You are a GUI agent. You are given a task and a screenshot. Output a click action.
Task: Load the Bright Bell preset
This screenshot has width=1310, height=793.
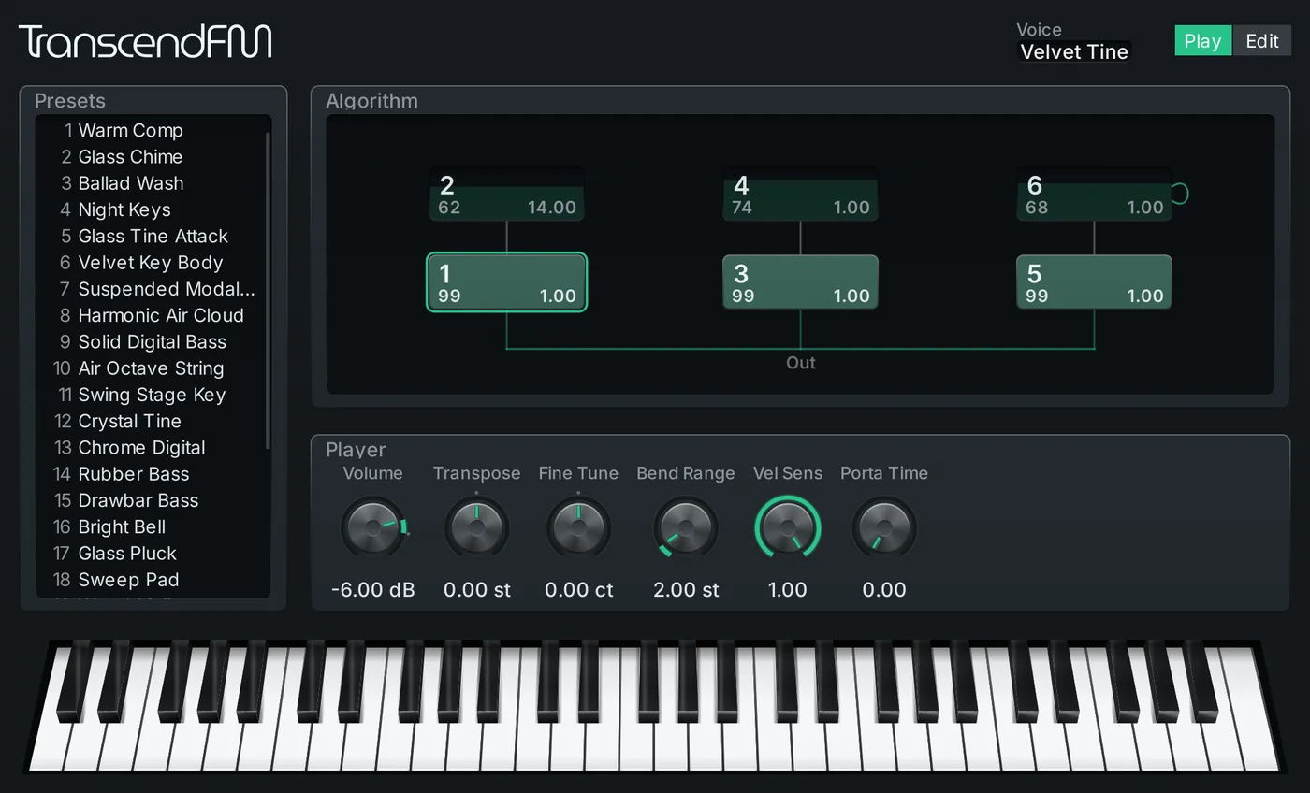coord(153,526)
